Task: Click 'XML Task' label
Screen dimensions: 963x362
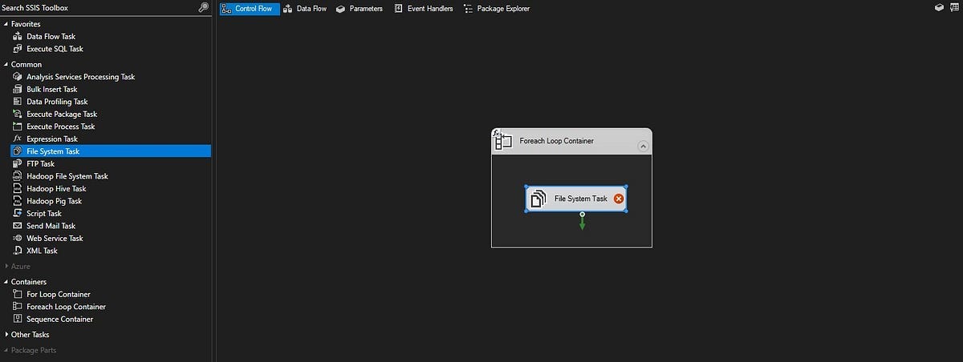Action: tap(43, 251)
